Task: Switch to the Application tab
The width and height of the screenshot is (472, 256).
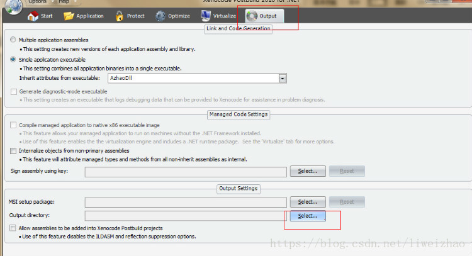Action: pos(84,16)
